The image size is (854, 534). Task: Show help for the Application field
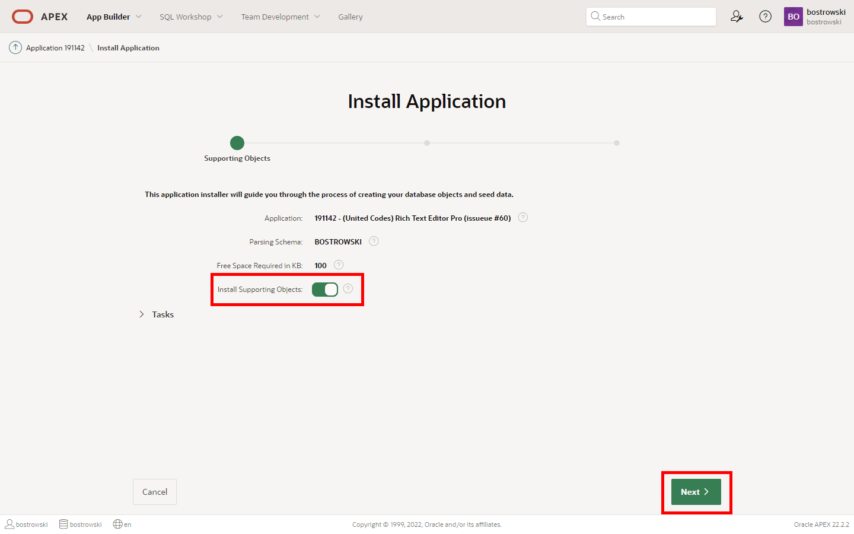(x=522, y=217)
